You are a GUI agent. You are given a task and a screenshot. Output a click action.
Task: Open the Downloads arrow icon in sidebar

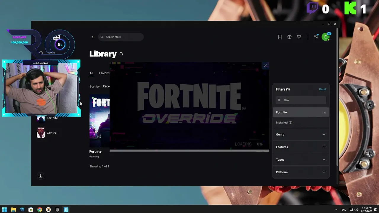pos(41,176)
